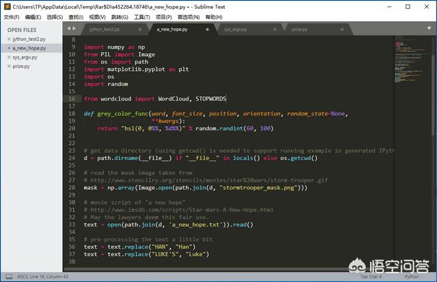Click the imsdb.com URL comment
The width and height of the screenshot is (437, 282).
click(182, 210)
